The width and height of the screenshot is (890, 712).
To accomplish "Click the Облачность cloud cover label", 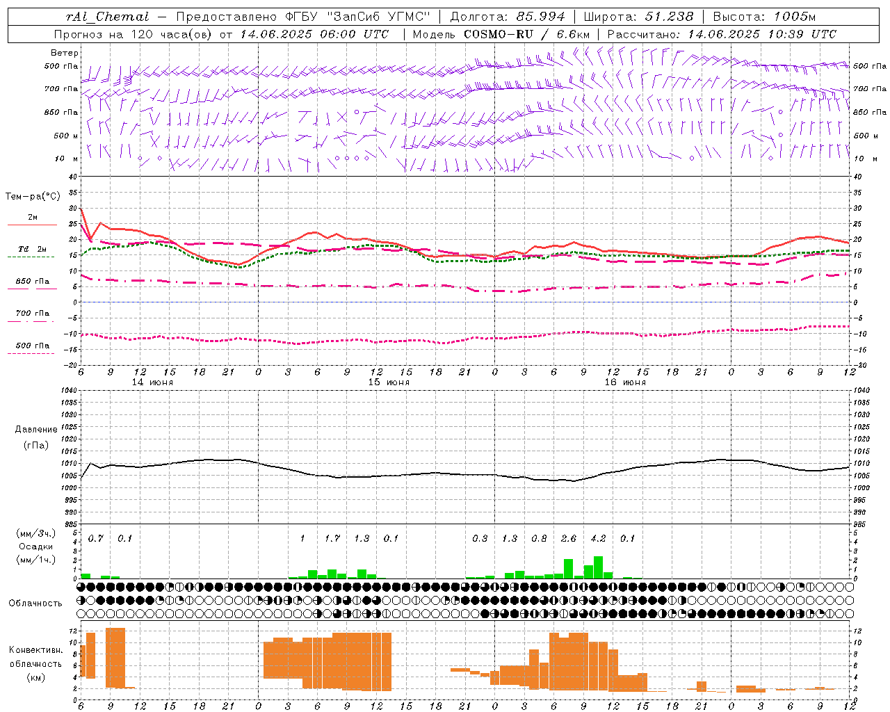I will (x=35, y=604).
